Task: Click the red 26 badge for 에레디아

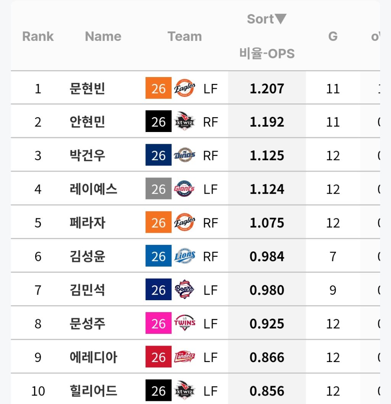Action: click(158, 357)
